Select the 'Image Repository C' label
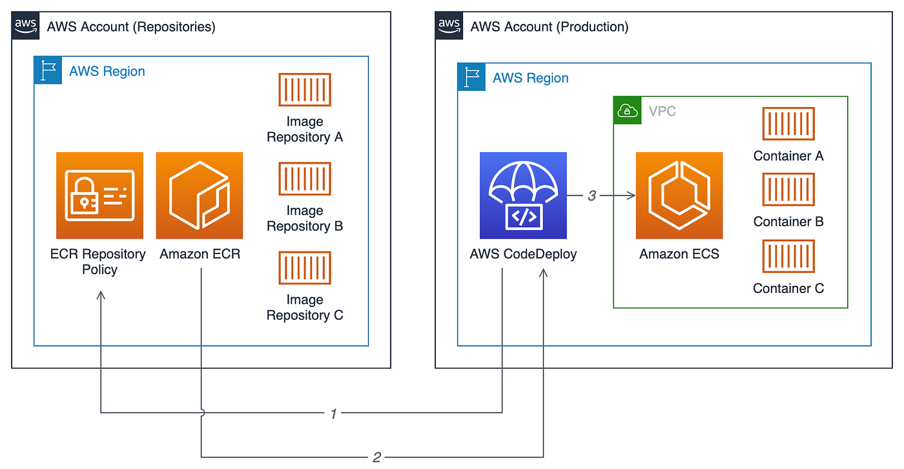This screenshot has width=904, height=469. coord(305,307)
